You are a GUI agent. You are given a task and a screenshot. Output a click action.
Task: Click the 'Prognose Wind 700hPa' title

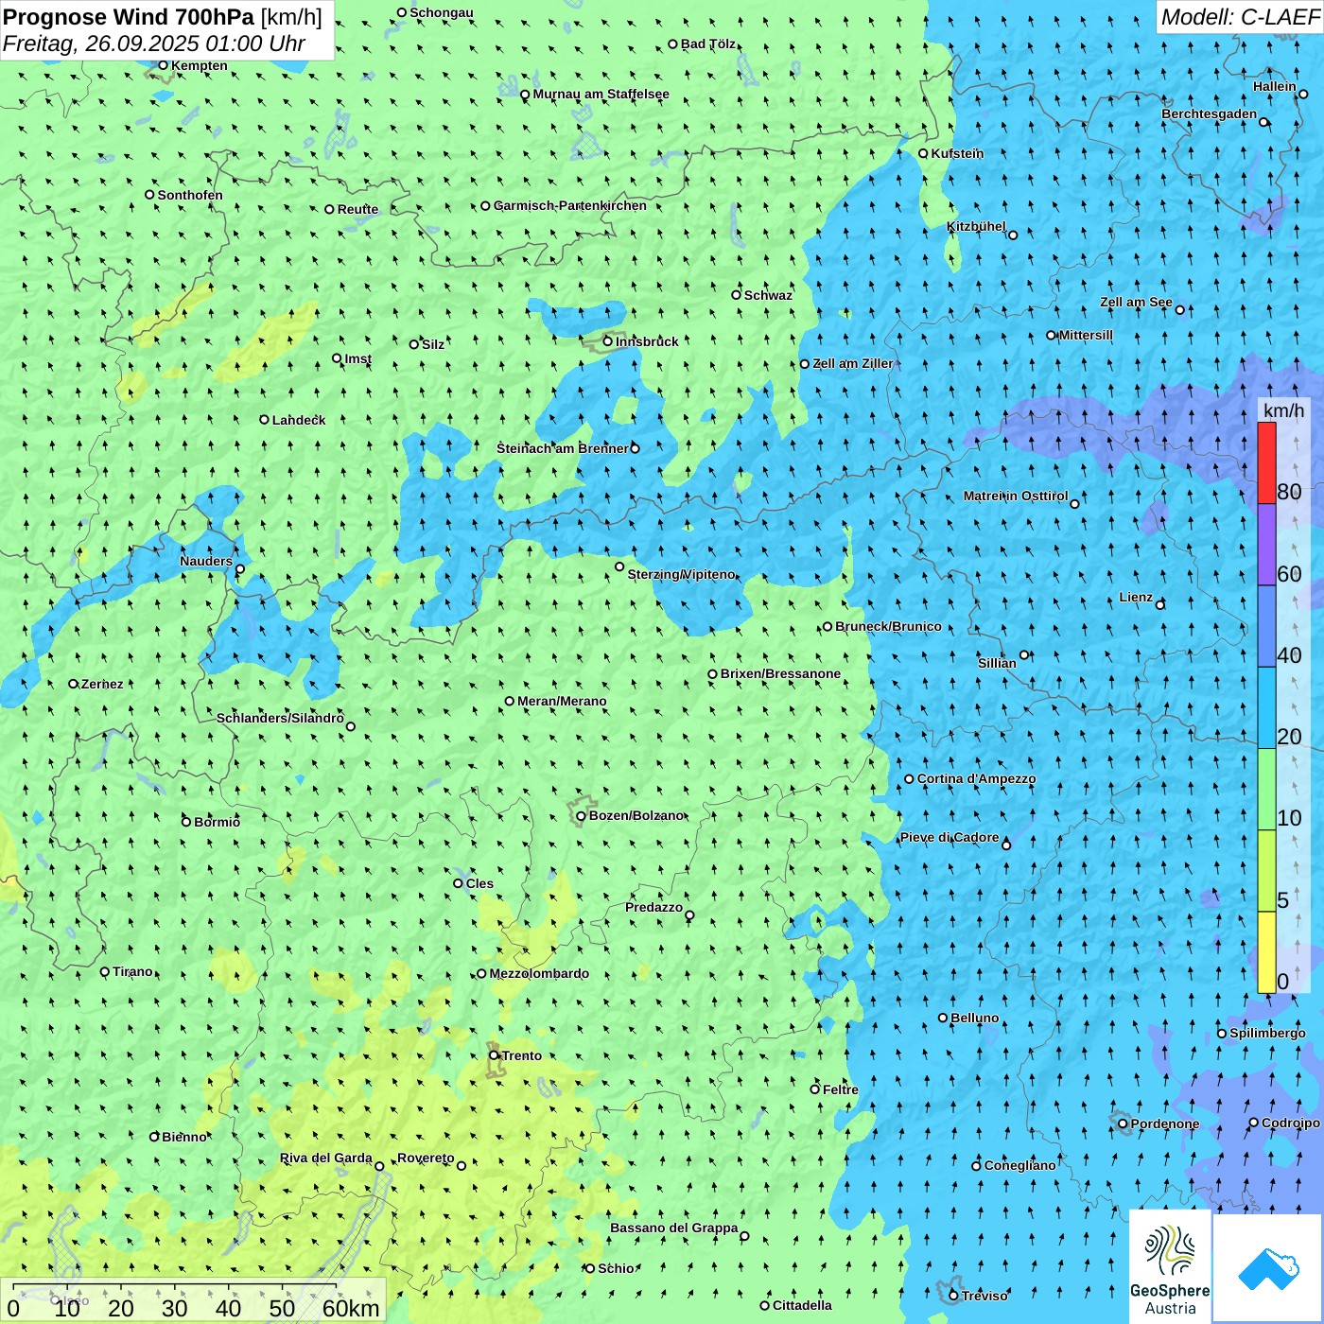[x=129, y=17]
